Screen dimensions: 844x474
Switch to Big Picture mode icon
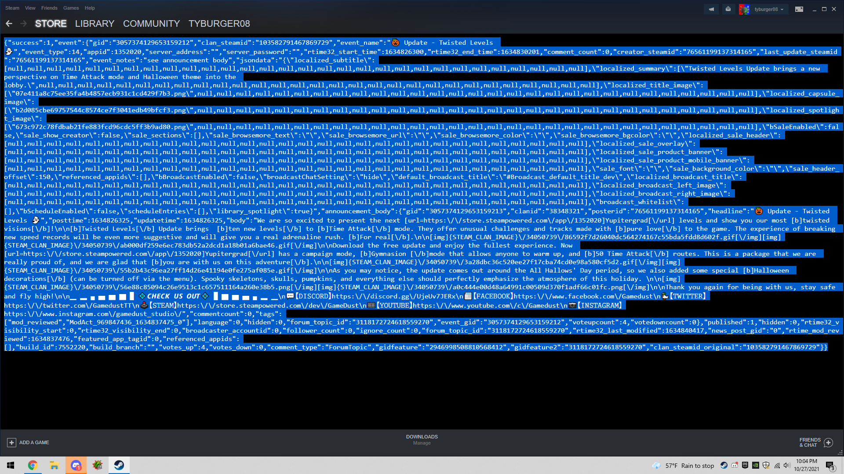click(799, 9)
